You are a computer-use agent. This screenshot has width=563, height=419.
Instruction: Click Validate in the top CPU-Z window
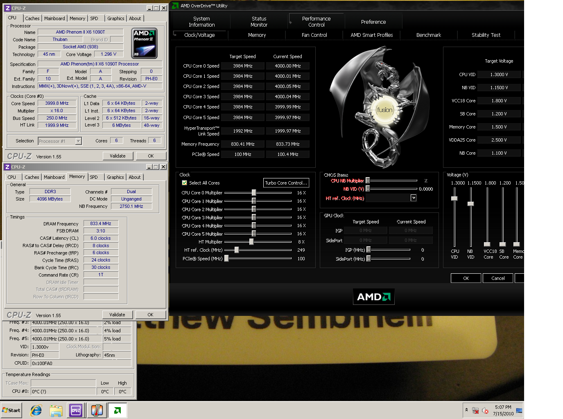[118, 156]
